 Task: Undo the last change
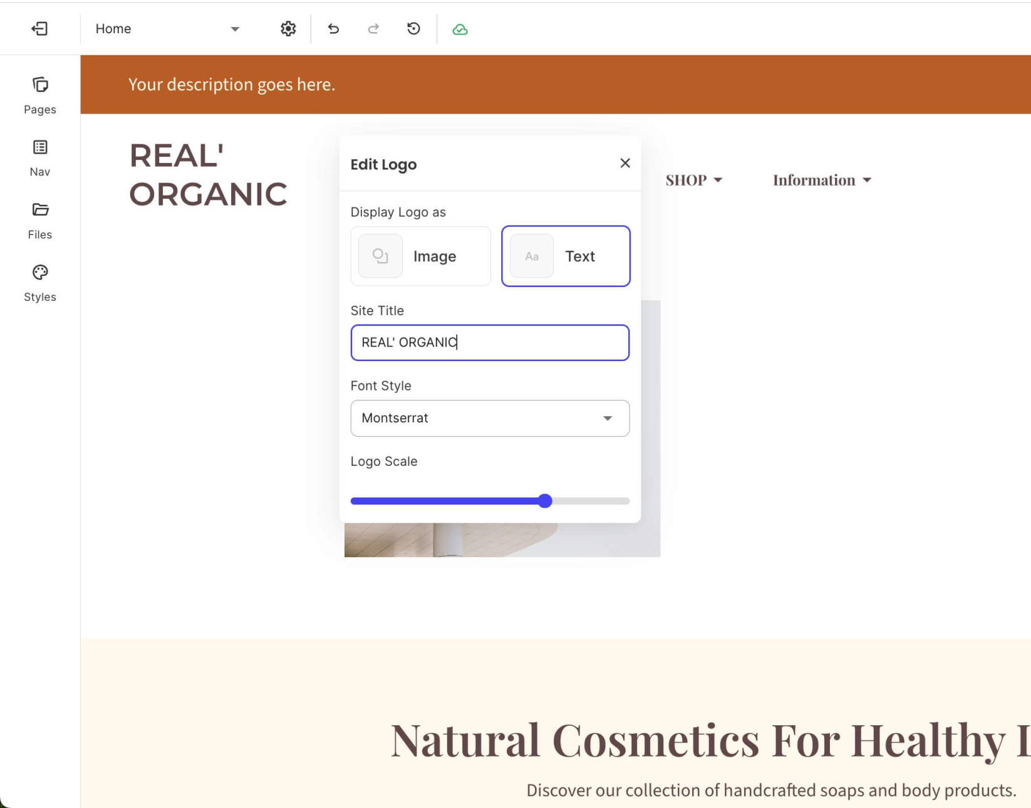tap(333, 29)
